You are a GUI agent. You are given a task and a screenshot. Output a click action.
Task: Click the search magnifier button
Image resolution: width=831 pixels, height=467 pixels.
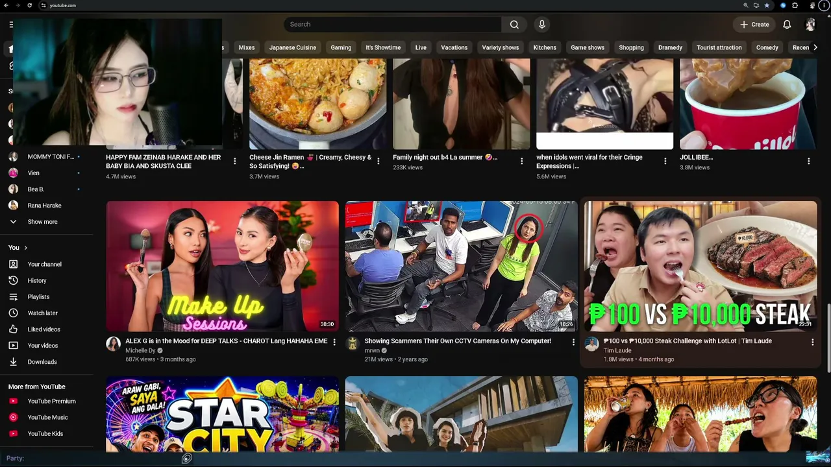point(514,25)
